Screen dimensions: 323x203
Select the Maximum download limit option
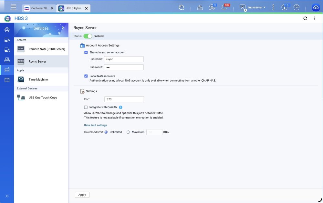(x=128, y=132)
